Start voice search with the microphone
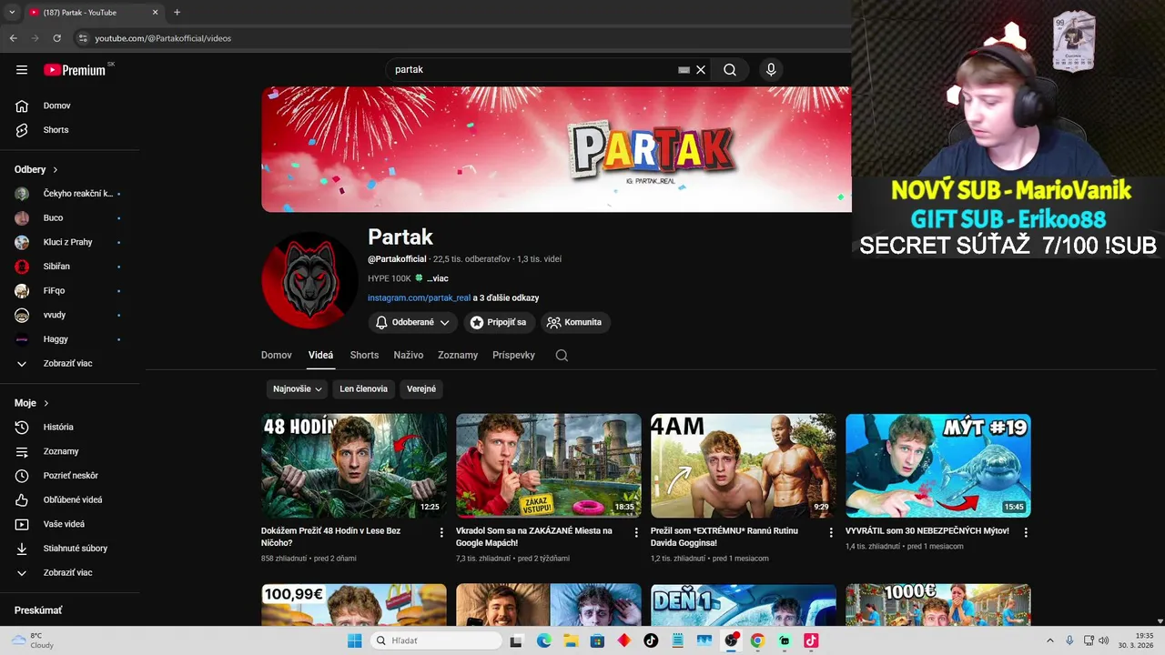 (771, 69)
